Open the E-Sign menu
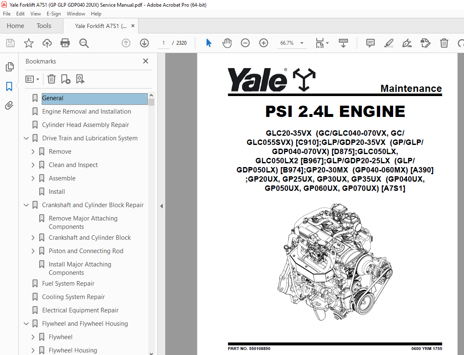 (x=53, y=14)
